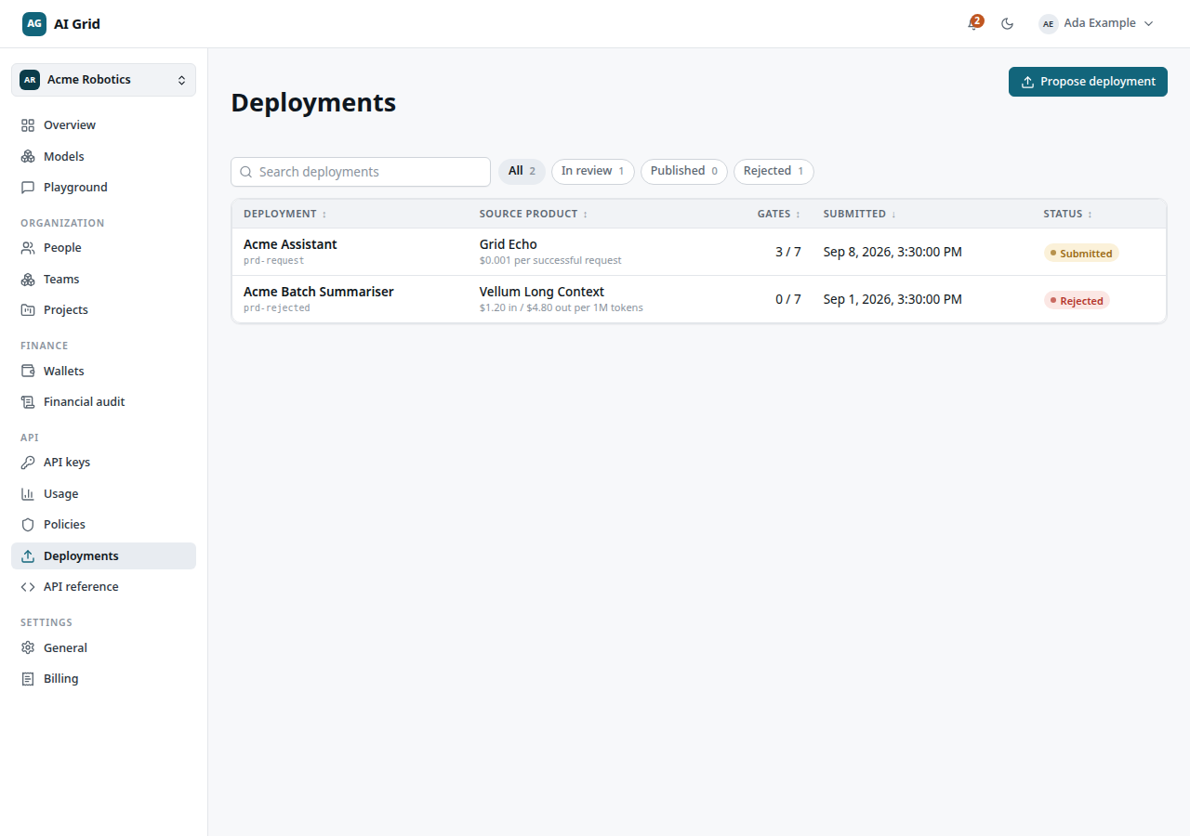Click the upload icon in Propose deployment
The image size is (1190, 836).
click(1027, 82)
